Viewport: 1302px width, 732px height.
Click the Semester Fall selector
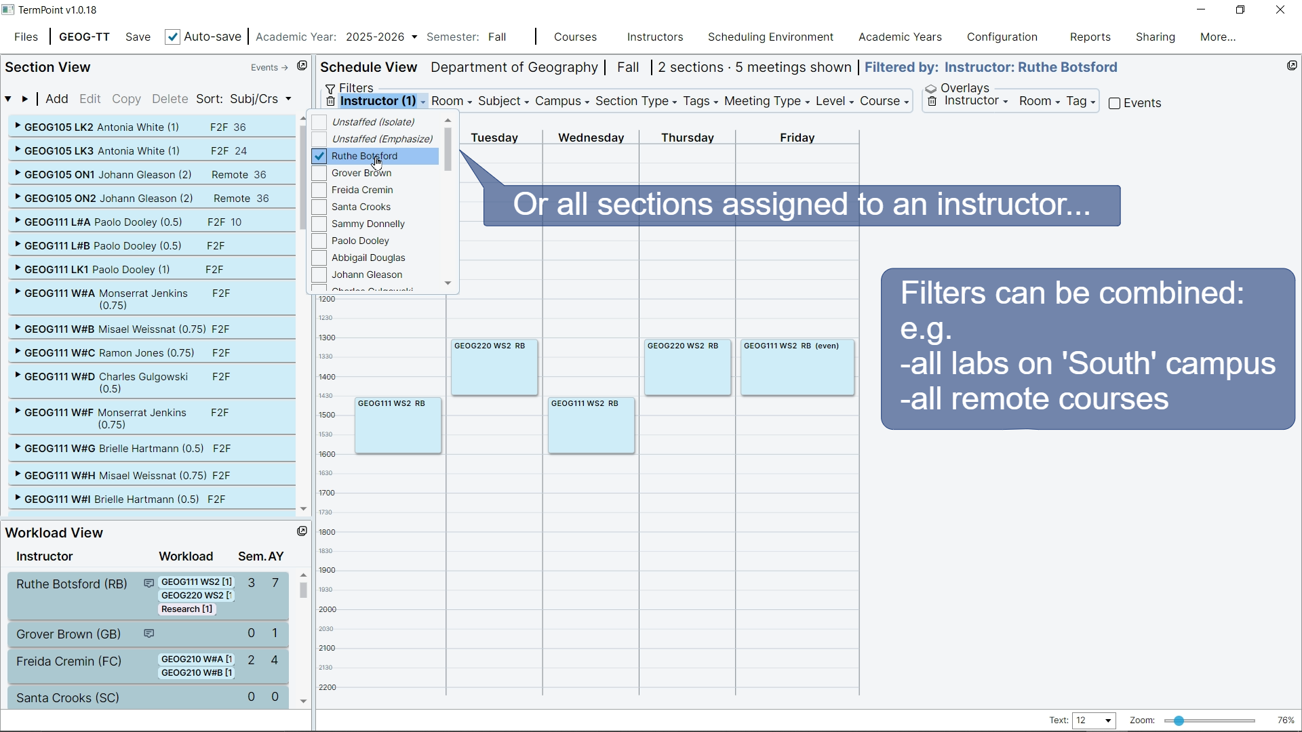[x=497, y=37]
